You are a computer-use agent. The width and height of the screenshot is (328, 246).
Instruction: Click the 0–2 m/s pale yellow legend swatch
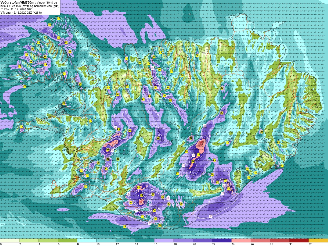coord(9,241)
